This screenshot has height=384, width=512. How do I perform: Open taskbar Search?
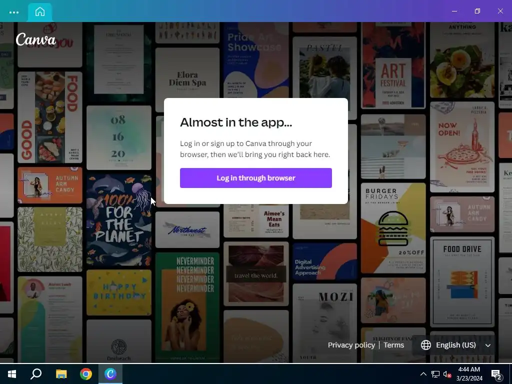36,374
